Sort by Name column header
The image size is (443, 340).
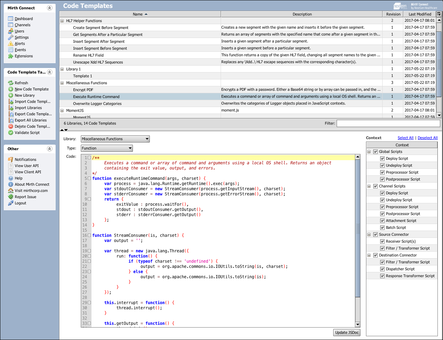pyautogui.click(x=140, y=14)
